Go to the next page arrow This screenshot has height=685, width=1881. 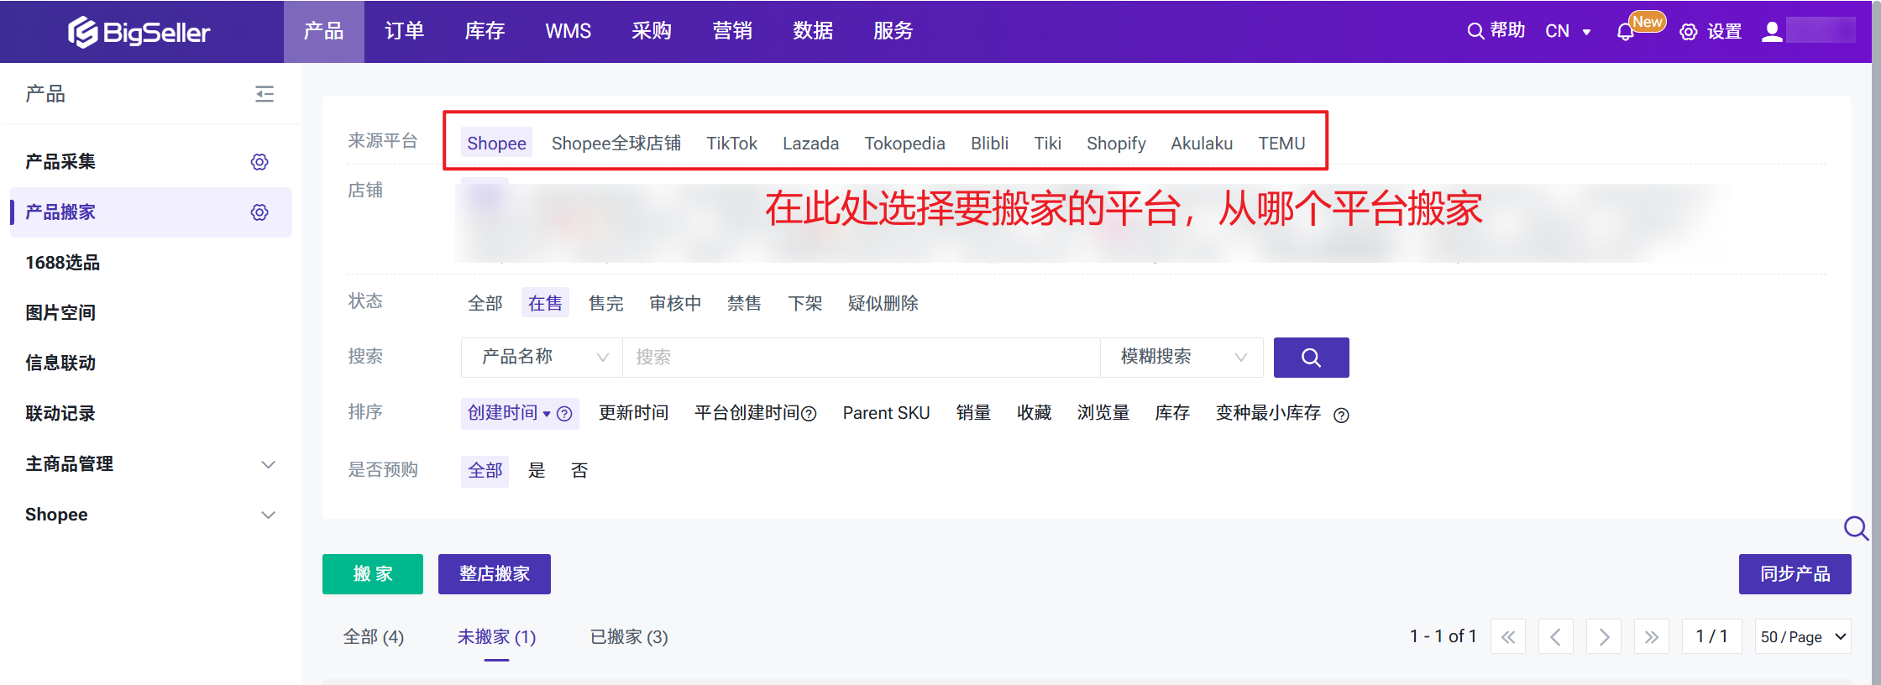pos(1603,637)
